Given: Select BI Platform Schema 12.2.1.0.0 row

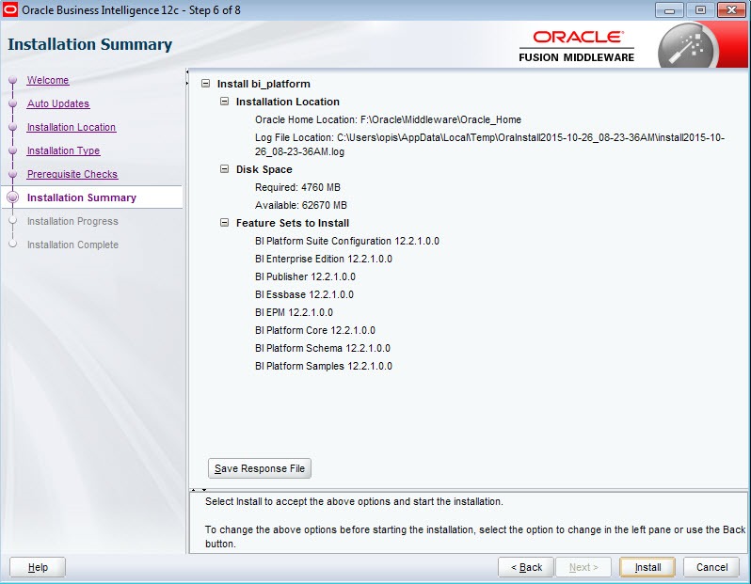Looking at the screenshot, I should point(323,348).
